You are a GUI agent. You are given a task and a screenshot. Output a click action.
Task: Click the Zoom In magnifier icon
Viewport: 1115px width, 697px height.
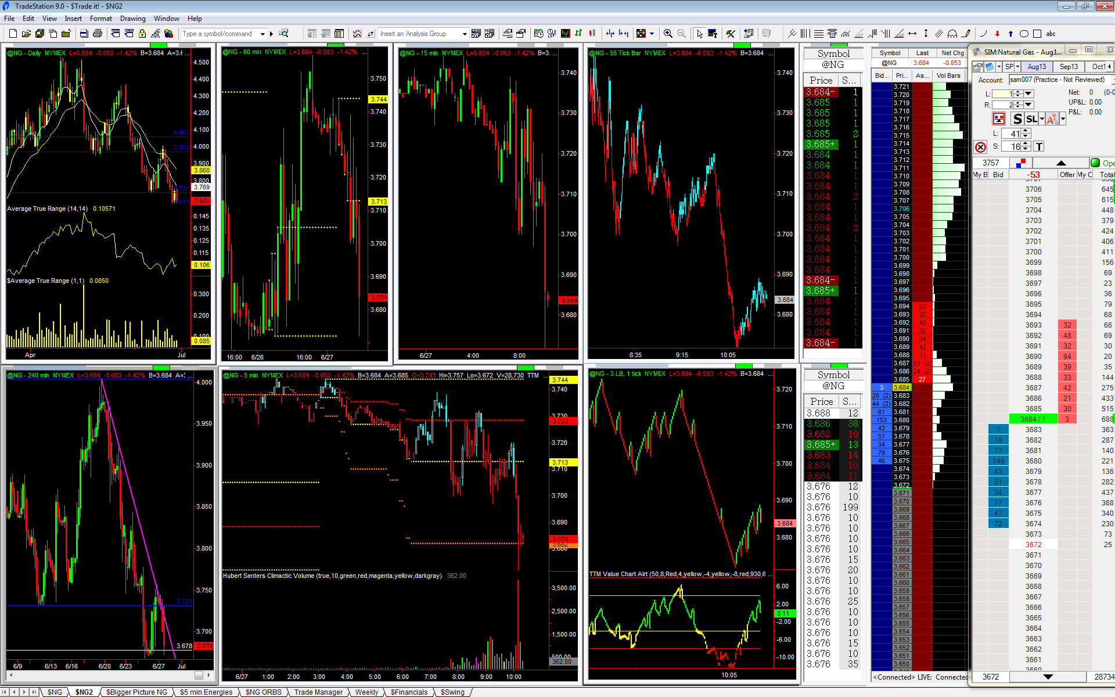[668, 34]
